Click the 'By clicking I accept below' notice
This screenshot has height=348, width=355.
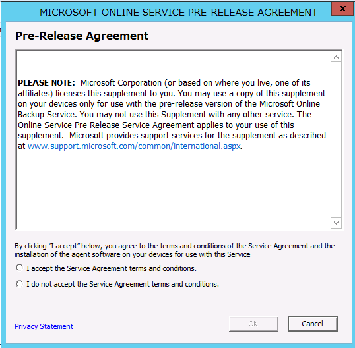click(175, 250)
